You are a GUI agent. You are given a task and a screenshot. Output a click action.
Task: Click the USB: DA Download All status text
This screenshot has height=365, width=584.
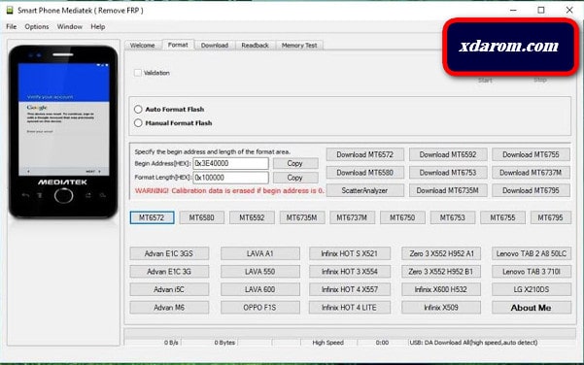tap(473, 343)
